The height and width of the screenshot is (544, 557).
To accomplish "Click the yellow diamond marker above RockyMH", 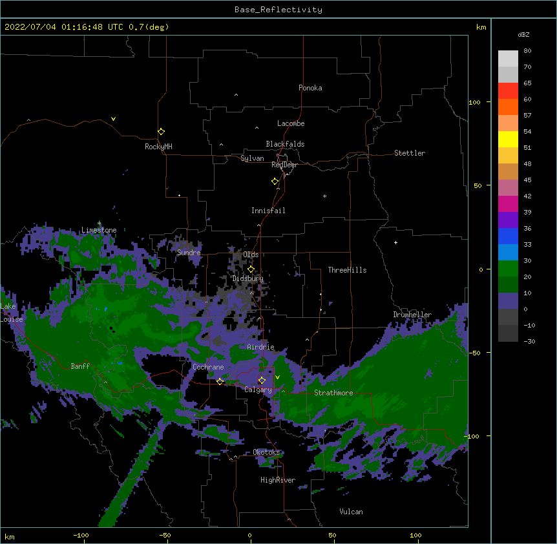I will click(161, 131).
